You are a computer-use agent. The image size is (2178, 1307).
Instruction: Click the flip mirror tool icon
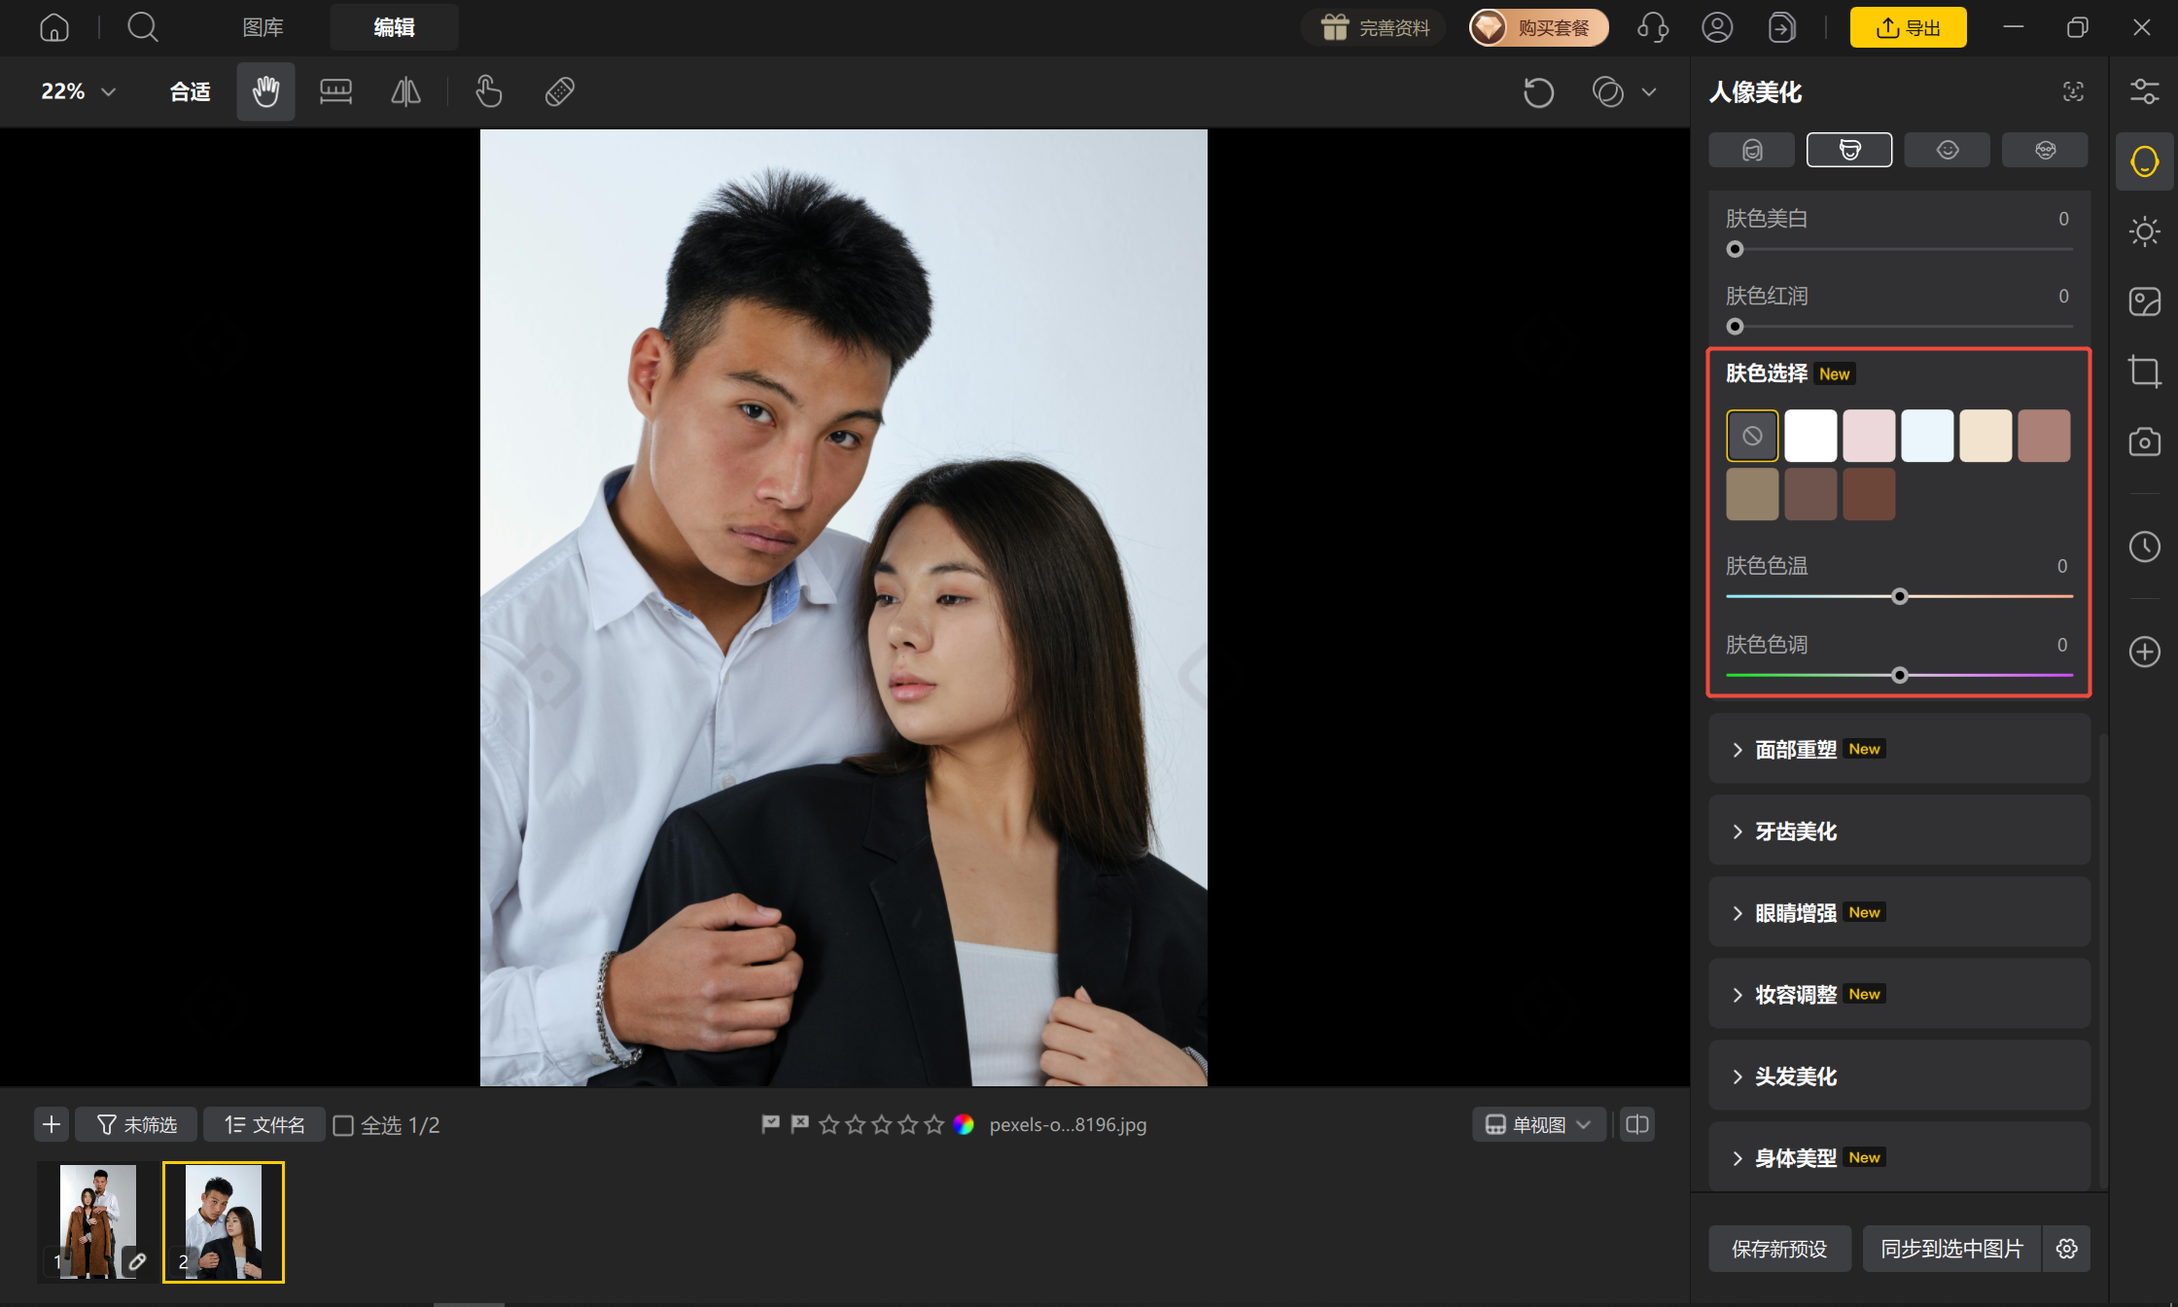pos(406,91)
